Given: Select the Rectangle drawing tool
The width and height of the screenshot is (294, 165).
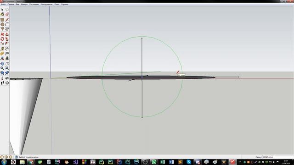Looking at the screenshot, I should [x=2, y=19].
